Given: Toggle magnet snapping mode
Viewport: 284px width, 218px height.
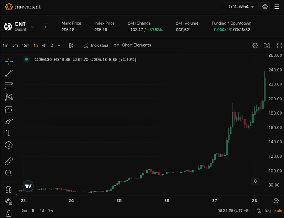Looking at the screenshot, I should coord(8,189).
